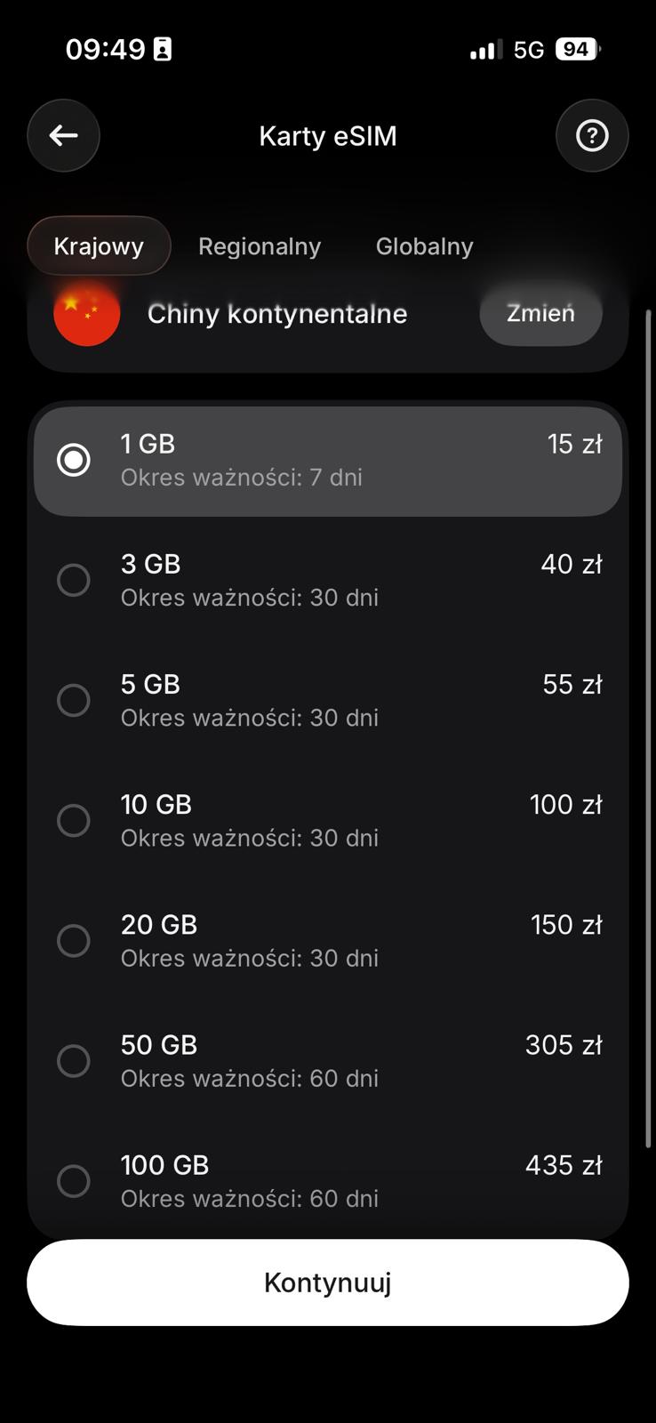Open the Regionalny tab
The height and width of the screenshot is (1423, 656).
point(260,246)
